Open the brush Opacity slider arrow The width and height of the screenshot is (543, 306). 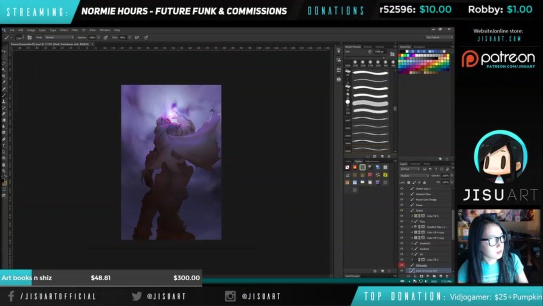(99, 38)
